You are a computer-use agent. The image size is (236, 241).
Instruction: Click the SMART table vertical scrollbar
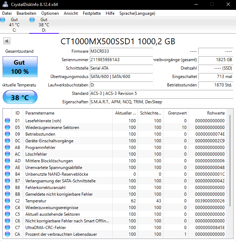coord(230,161)
